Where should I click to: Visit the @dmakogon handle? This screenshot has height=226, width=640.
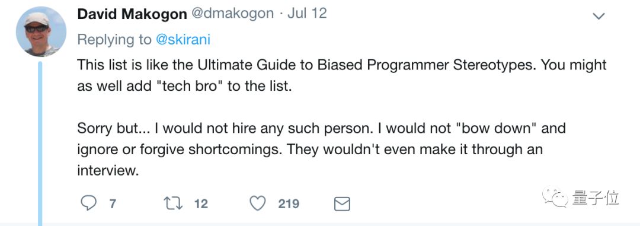pos(232,14)
